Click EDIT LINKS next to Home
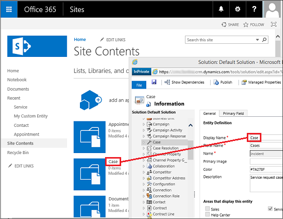Screen dimensions: 283x219 [x=113, y=40]
